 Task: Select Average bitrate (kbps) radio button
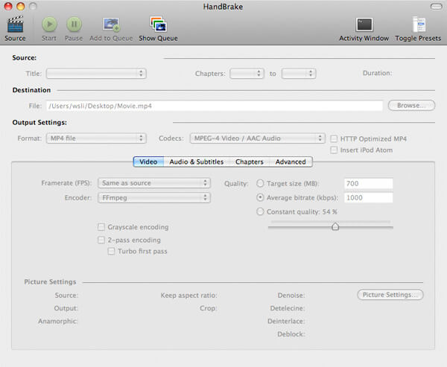pos(260,197)
